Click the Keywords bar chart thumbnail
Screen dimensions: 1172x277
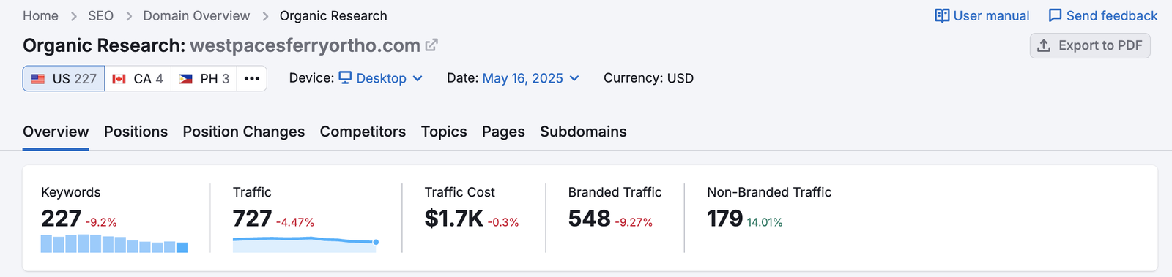click(114, 243)
